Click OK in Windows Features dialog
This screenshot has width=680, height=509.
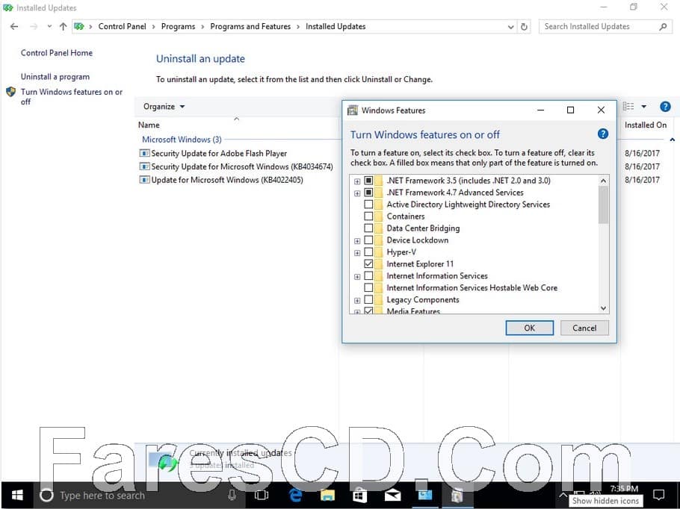click(x=529, y=328)
